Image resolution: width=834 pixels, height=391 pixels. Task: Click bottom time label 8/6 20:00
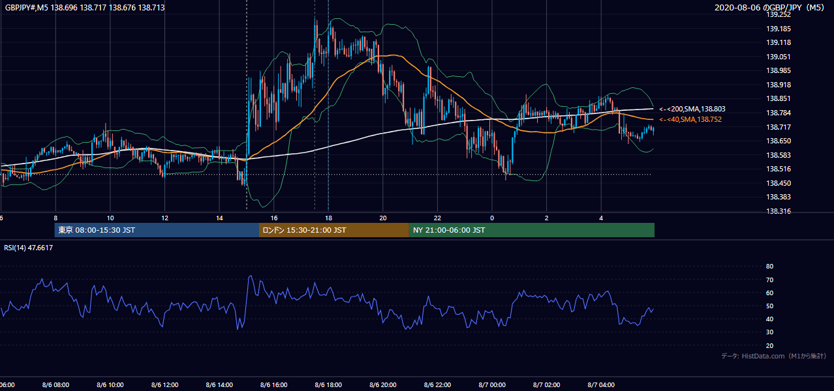click(383, 385)
